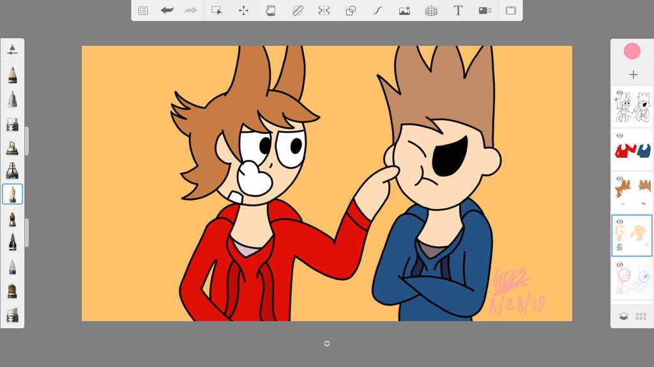The image size is (654, 367).
Task: Select the last brush in the palette
Action: pyautogui.click(x=13, y=315)
